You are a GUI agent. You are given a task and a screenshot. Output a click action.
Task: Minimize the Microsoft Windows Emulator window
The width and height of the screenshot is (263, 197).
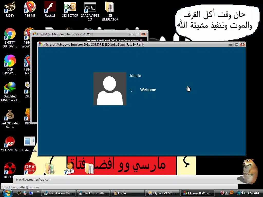point(231,45)
